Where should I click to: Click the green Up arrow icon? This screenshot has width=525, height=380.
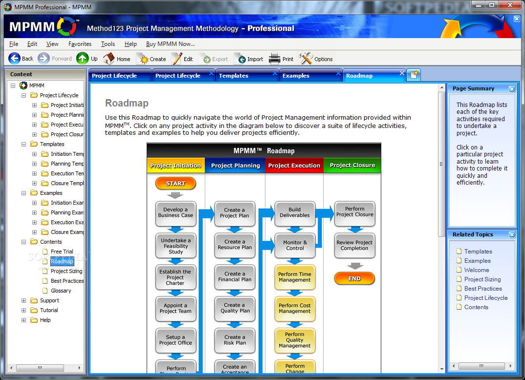pos(82,59)
